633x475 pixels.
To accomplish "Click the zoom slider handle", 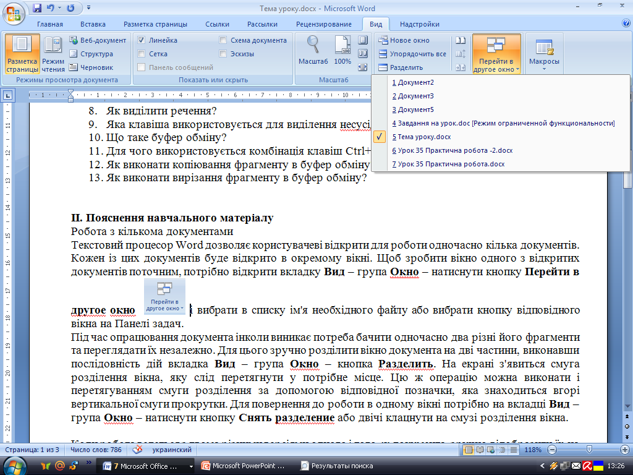I will (x=589, y=450).
